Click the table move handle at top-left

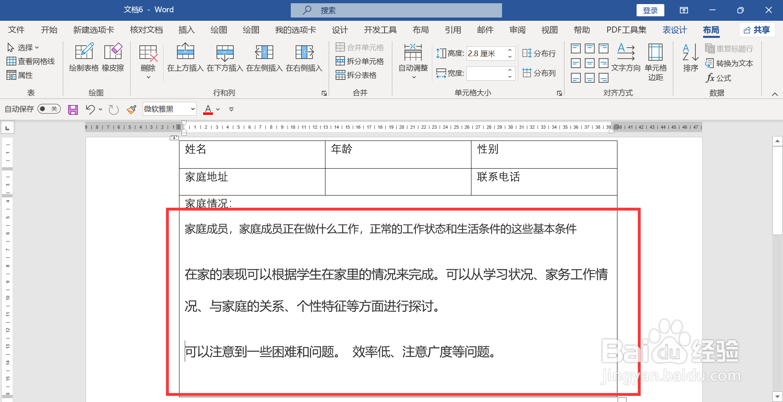click(174, 138)
